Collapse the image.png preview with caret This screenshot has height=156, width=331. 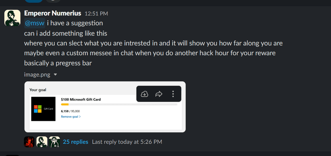[55, 74]
